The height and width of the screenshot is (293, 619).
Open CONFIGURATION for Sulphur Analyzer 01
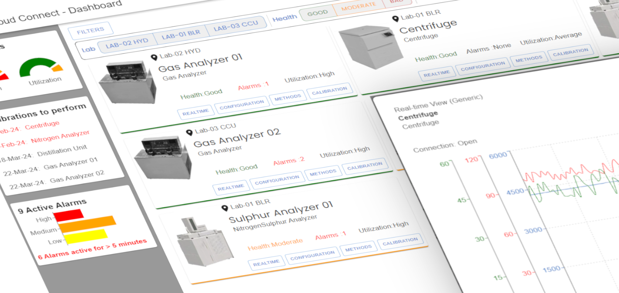tap(313, 255)
